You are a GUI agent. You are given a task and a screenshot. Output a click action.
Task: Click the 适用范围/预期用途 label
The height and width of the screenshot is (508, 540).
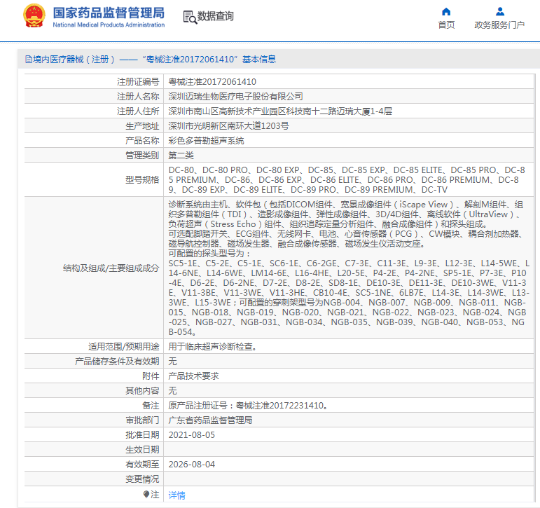(124, 347)
